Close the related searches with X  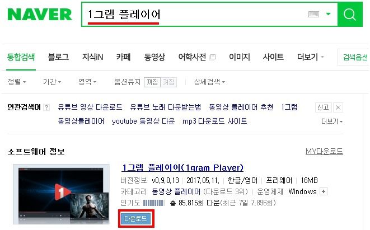coord(338,107)
